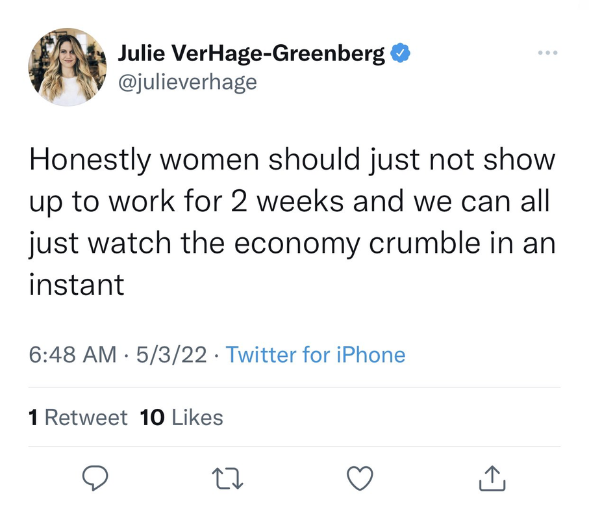Show the 10 Likes list
Viewport: 589px width, 520px height.
[x=182, y=417]
